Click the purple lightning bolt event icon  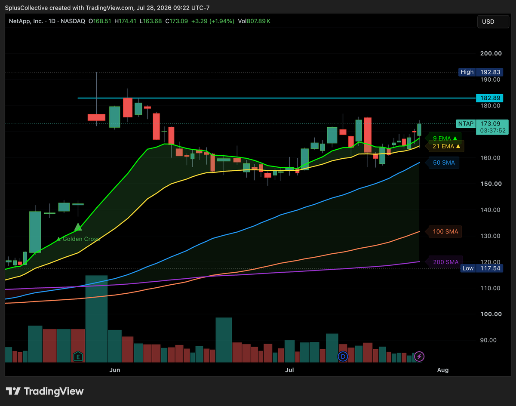tap(420, 356)
